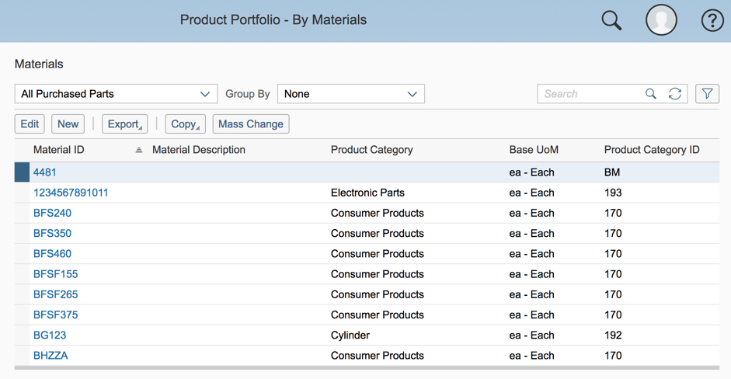
Task: Click the horizontal scrollbar below the table
Action: click(367, 368)
